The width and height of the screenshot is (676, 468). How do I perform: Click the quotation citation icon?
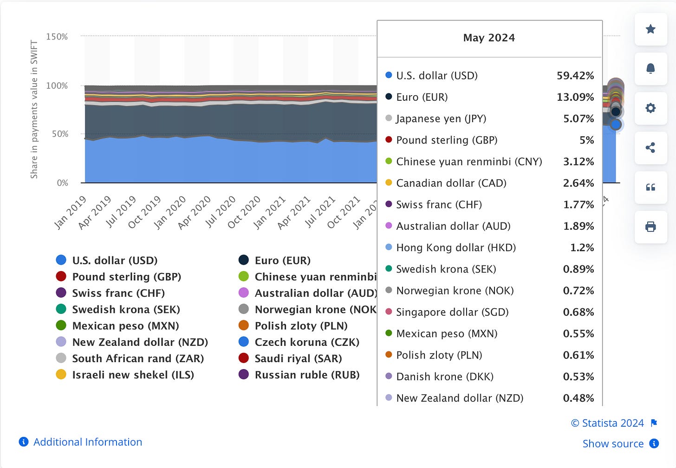point(650,187)
